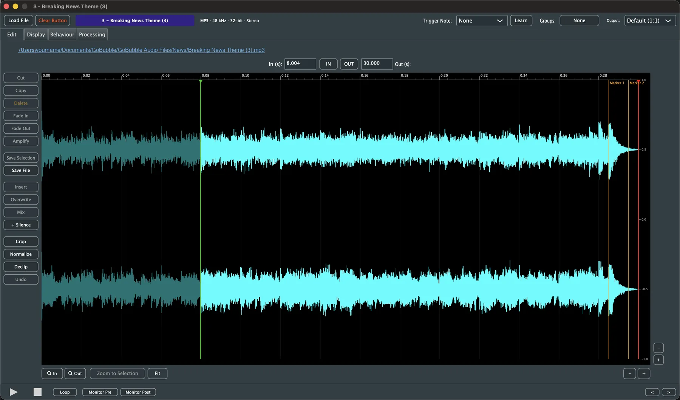Go to previous button with < arrow
Screen dimensions: 680x400
[x=652, y=392]
